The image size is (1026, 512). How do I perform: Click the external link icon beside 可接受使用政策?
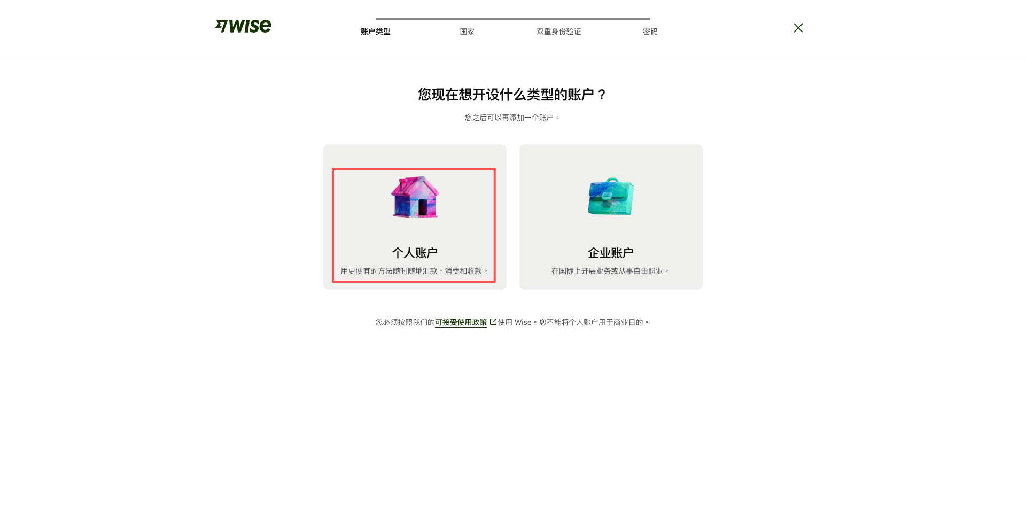[492, 321]
